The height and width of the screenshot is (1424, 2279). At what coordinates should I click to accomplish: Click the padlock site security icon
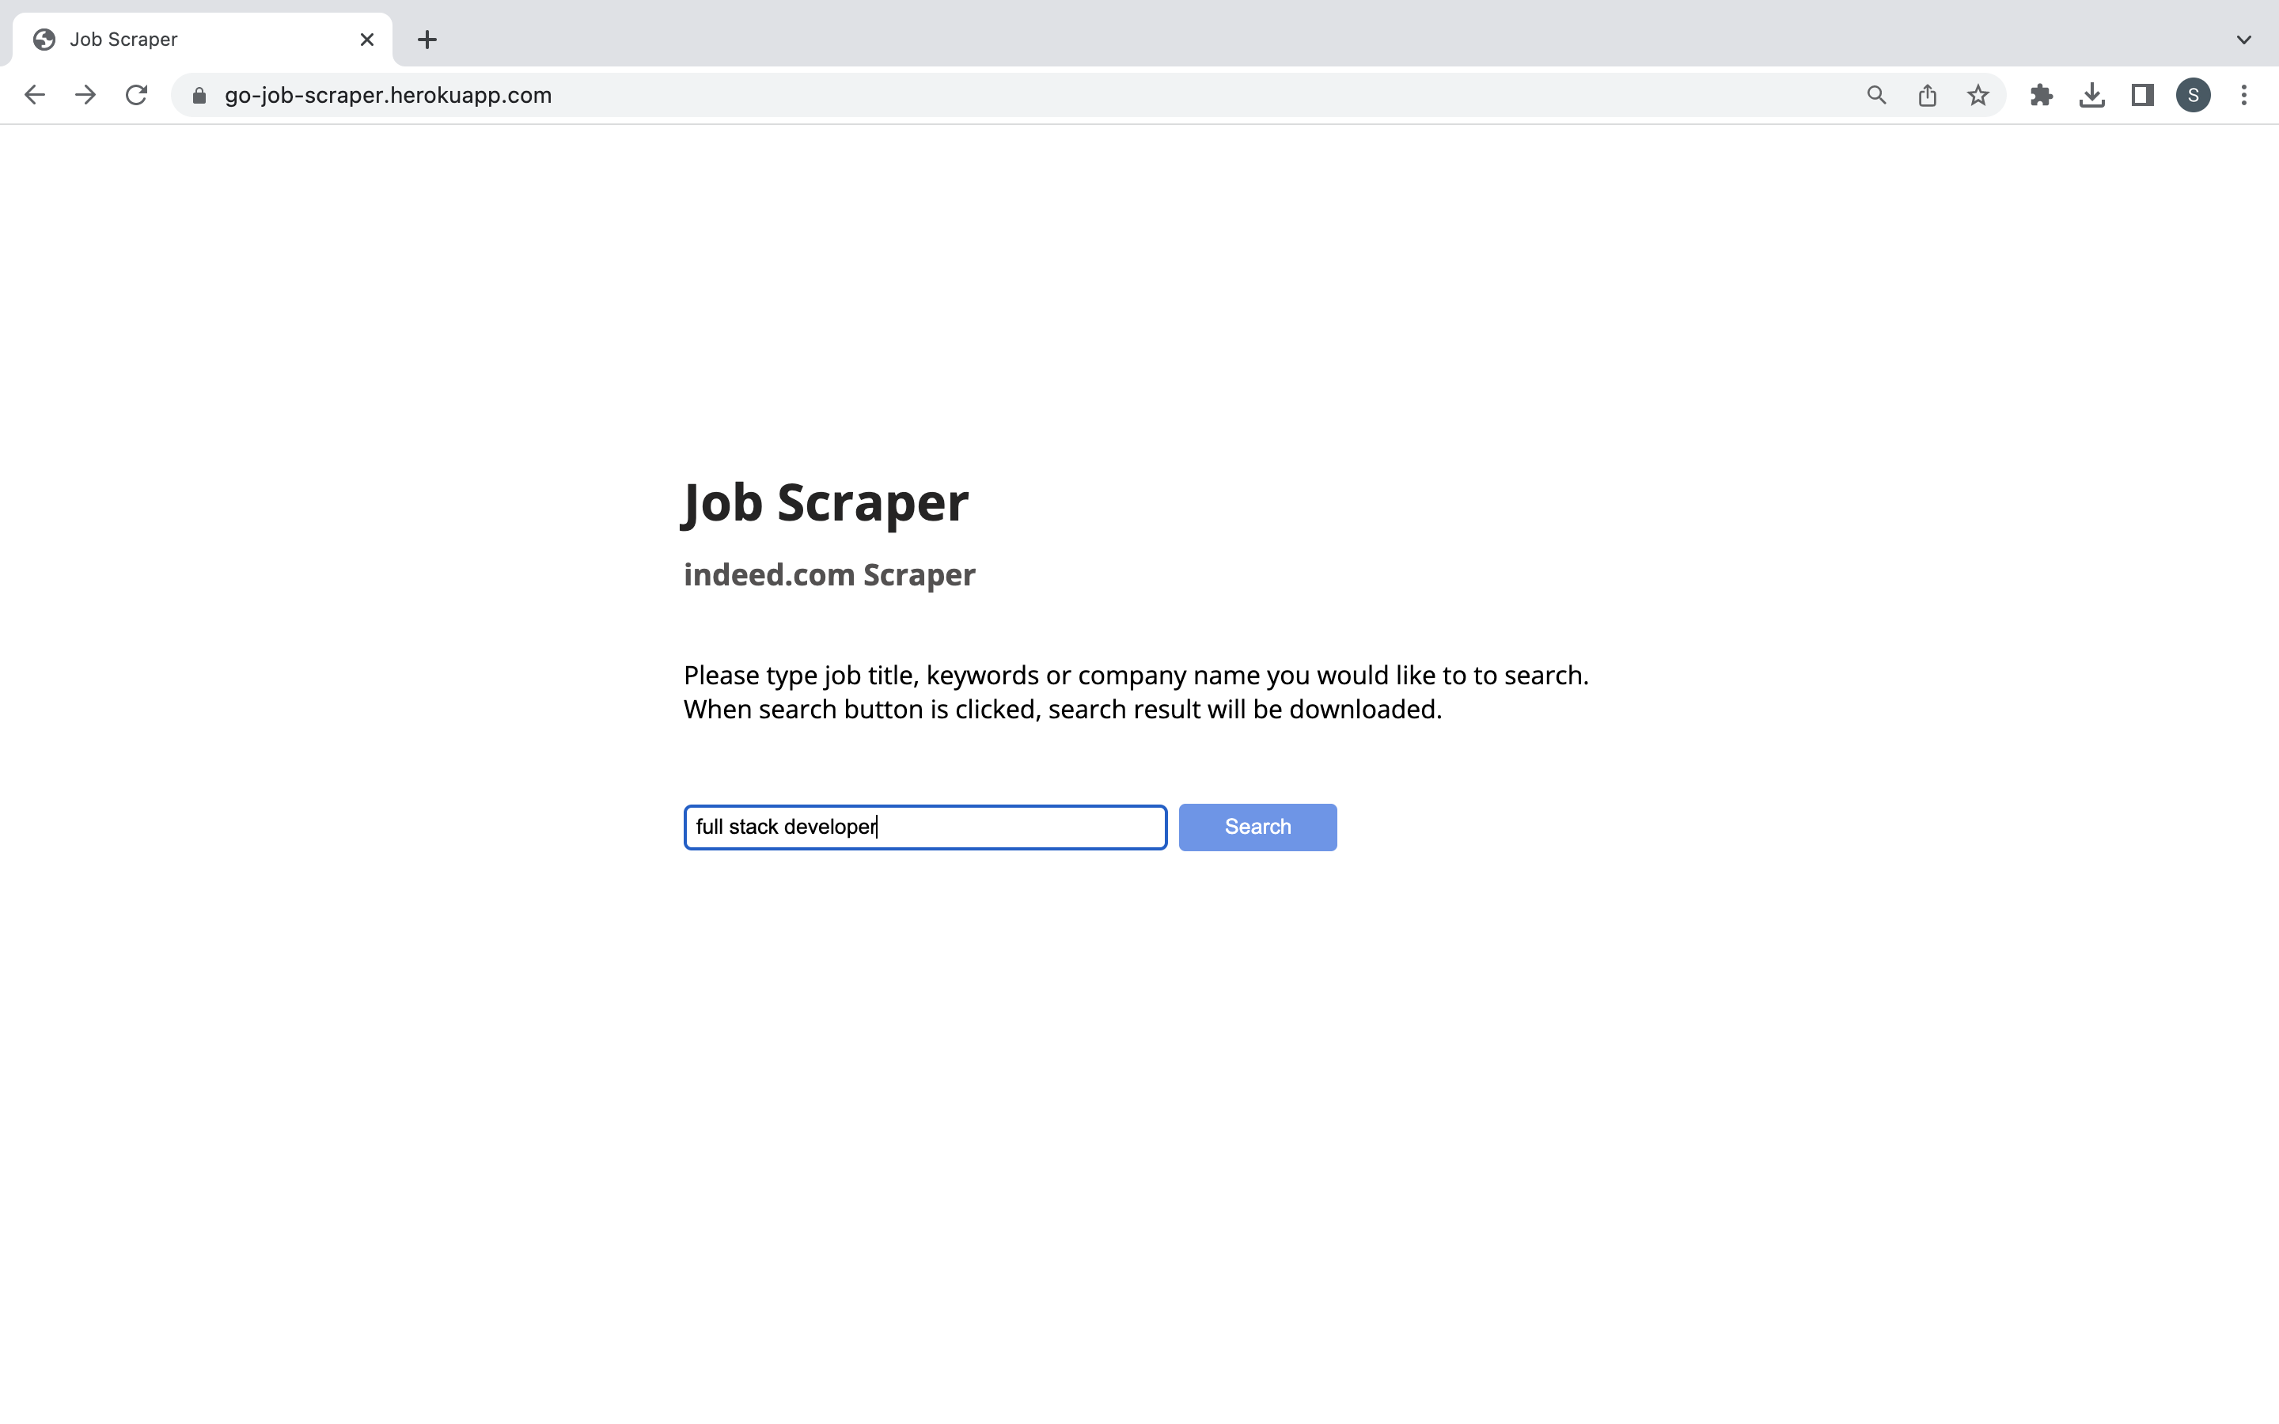(x=198, y=94)
